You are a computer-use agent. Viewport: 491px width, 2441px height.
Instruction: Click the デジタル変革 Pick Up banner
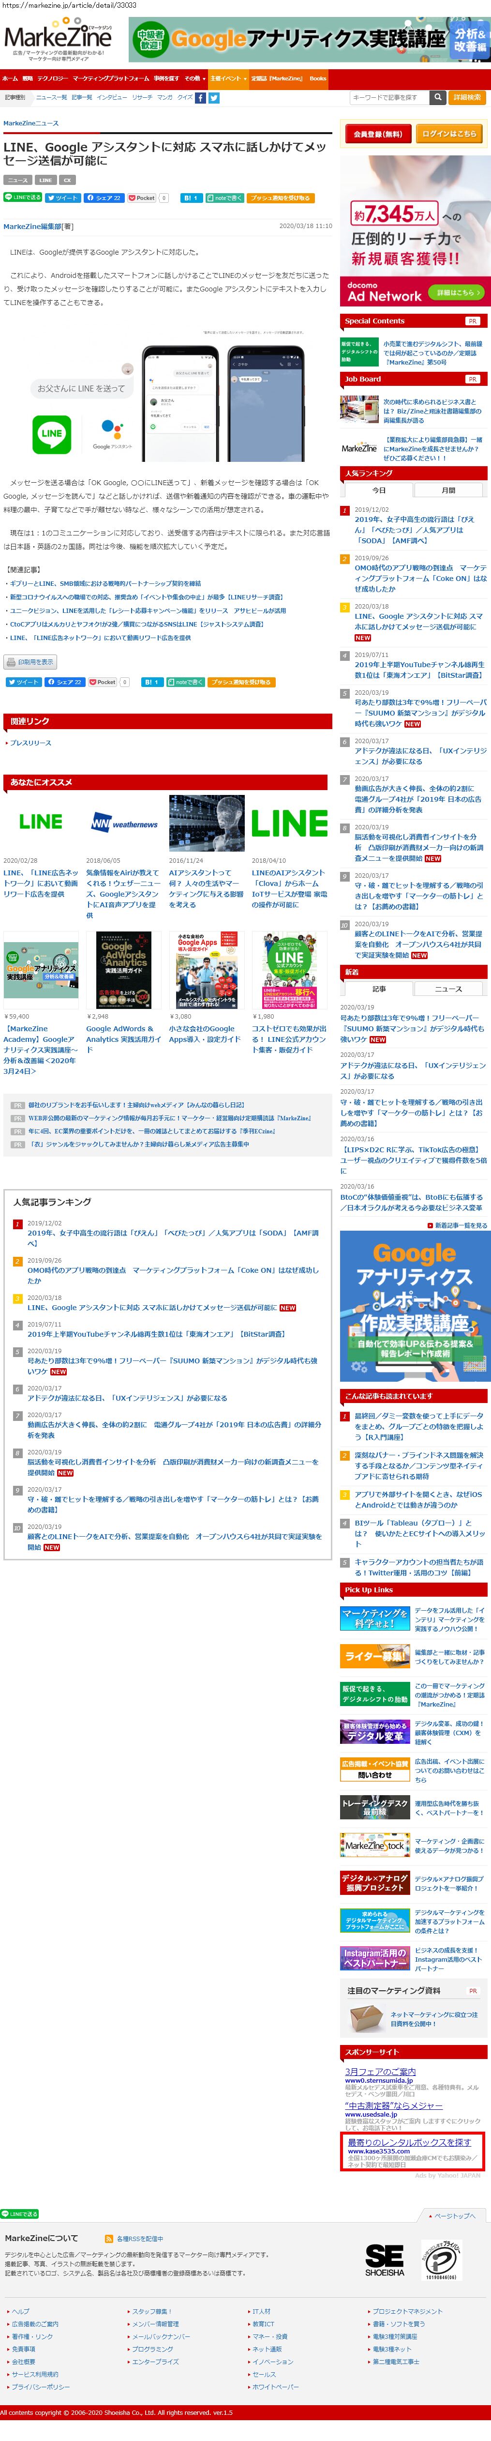(x=374, y=1732)
